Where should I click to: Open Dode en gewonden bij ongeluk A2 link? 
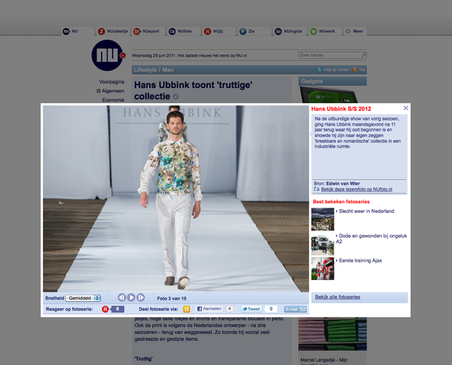coord(371,239)
